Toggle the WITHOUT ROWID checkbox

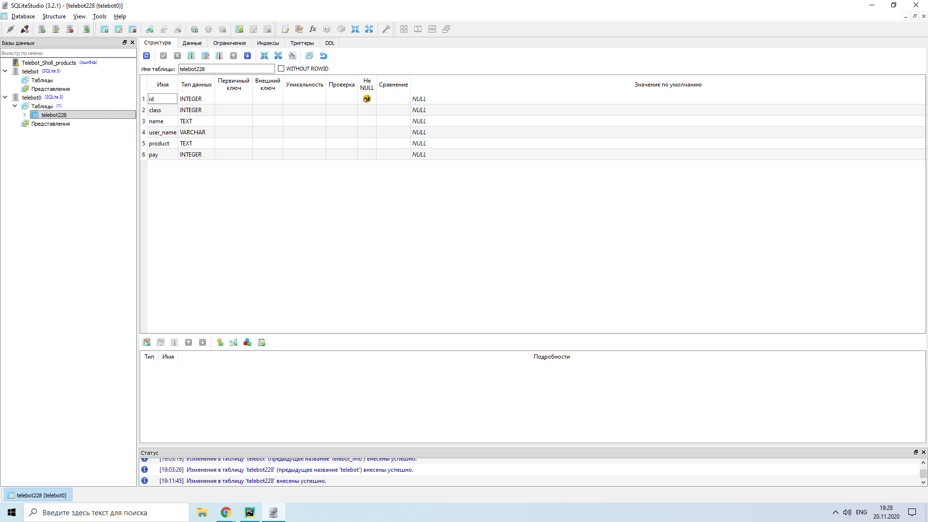tap(281, 69)
